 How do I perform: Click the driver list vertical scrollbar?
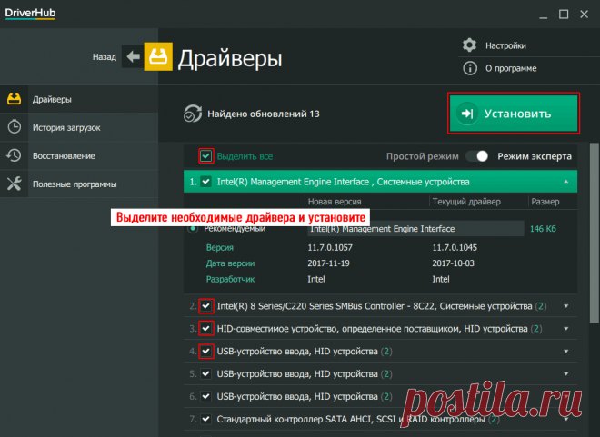pos(594,233)
